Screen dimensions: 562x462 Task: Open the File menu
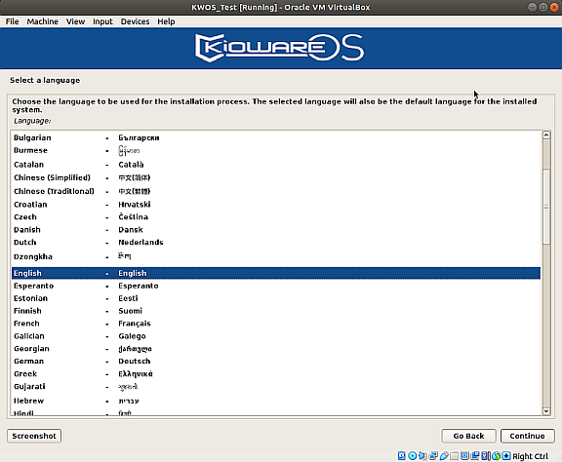(12, 21)
